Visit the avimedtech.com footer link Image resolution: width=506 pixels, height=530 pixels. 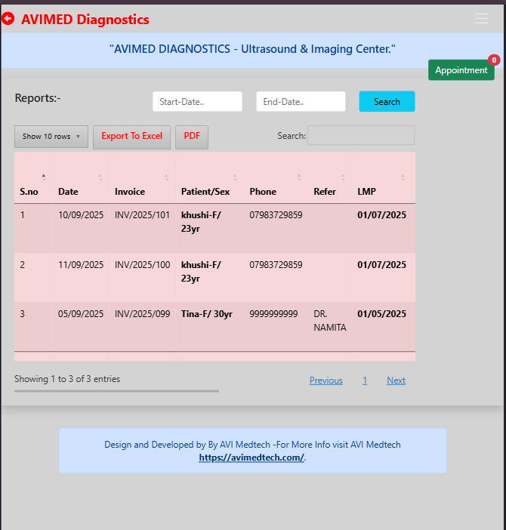coord(251,458)
